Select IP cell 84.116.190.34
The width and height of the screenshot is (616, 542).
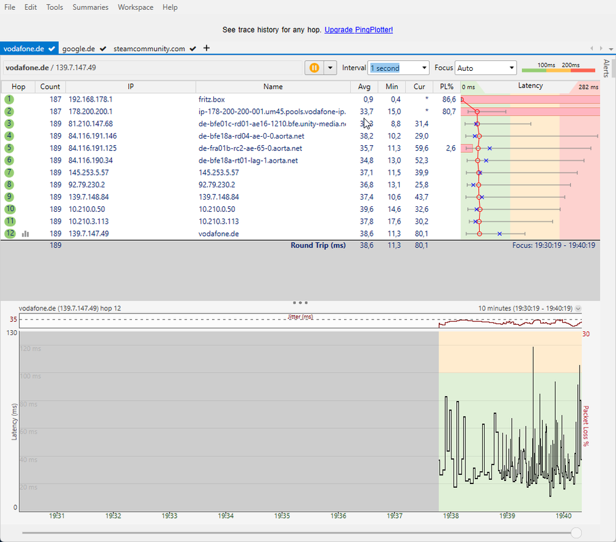click(x=91, y=160)
